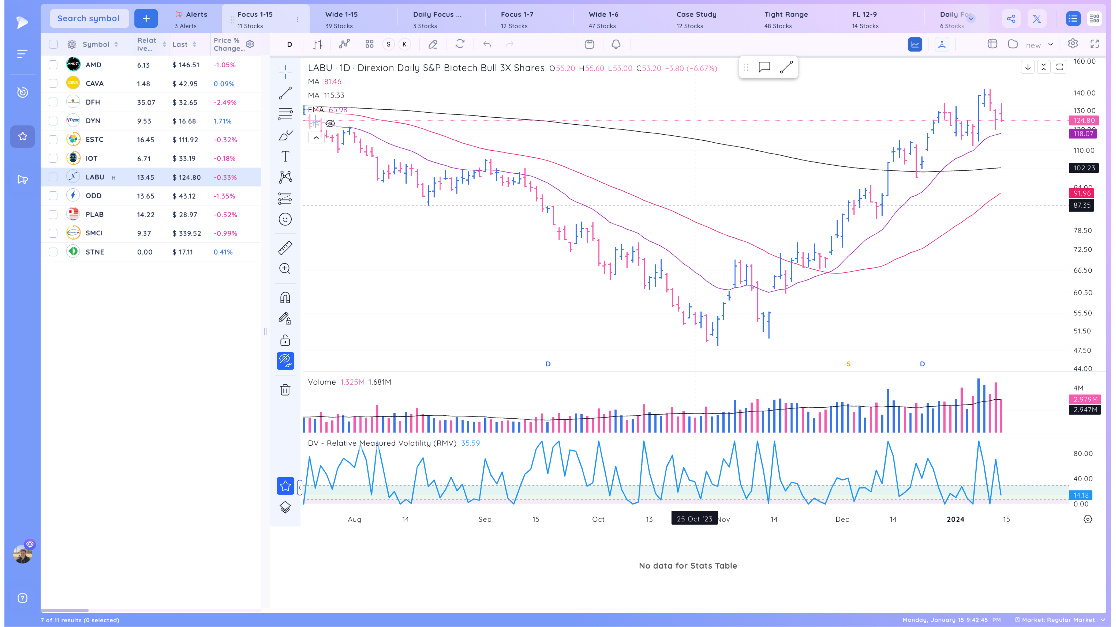Open the forecast and measurement tool
The width and height of the screenshot is (1116, 627).
pyautogui.click(x=285, y=198)
